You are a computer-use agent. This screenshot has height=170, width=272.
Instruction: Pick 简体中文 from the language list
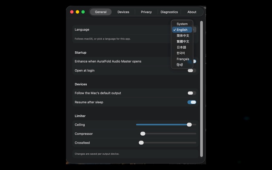pyautogui.click(x=182, y=36)
